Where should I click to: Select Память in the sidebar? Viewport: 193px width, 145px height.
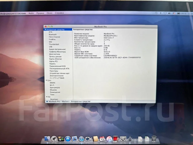point(52,64)
